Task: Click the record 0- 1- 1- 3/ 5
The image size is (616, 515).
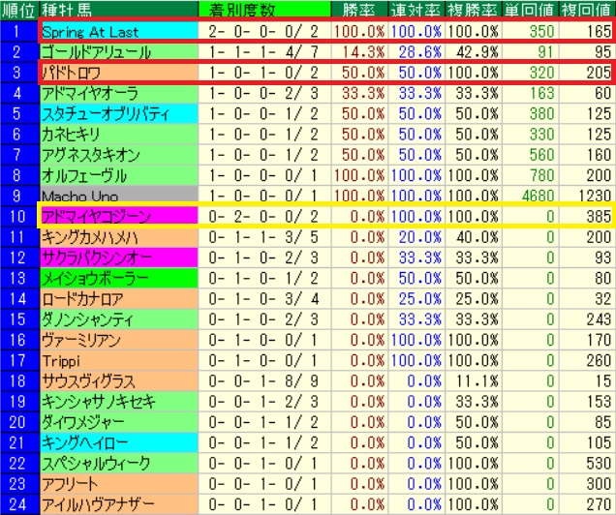Action: point(263,237)
